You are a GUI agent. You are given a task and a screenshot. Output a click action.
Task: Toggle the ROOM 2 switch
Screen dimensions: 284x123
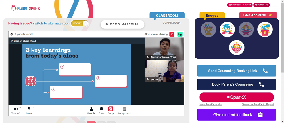(80, 23)
